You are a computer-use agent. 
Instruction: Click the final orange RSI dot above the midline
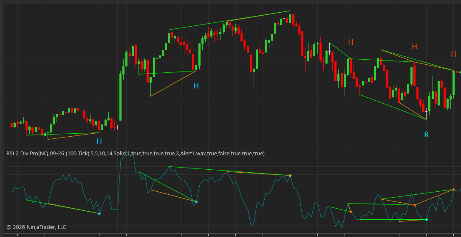point(454,190)
